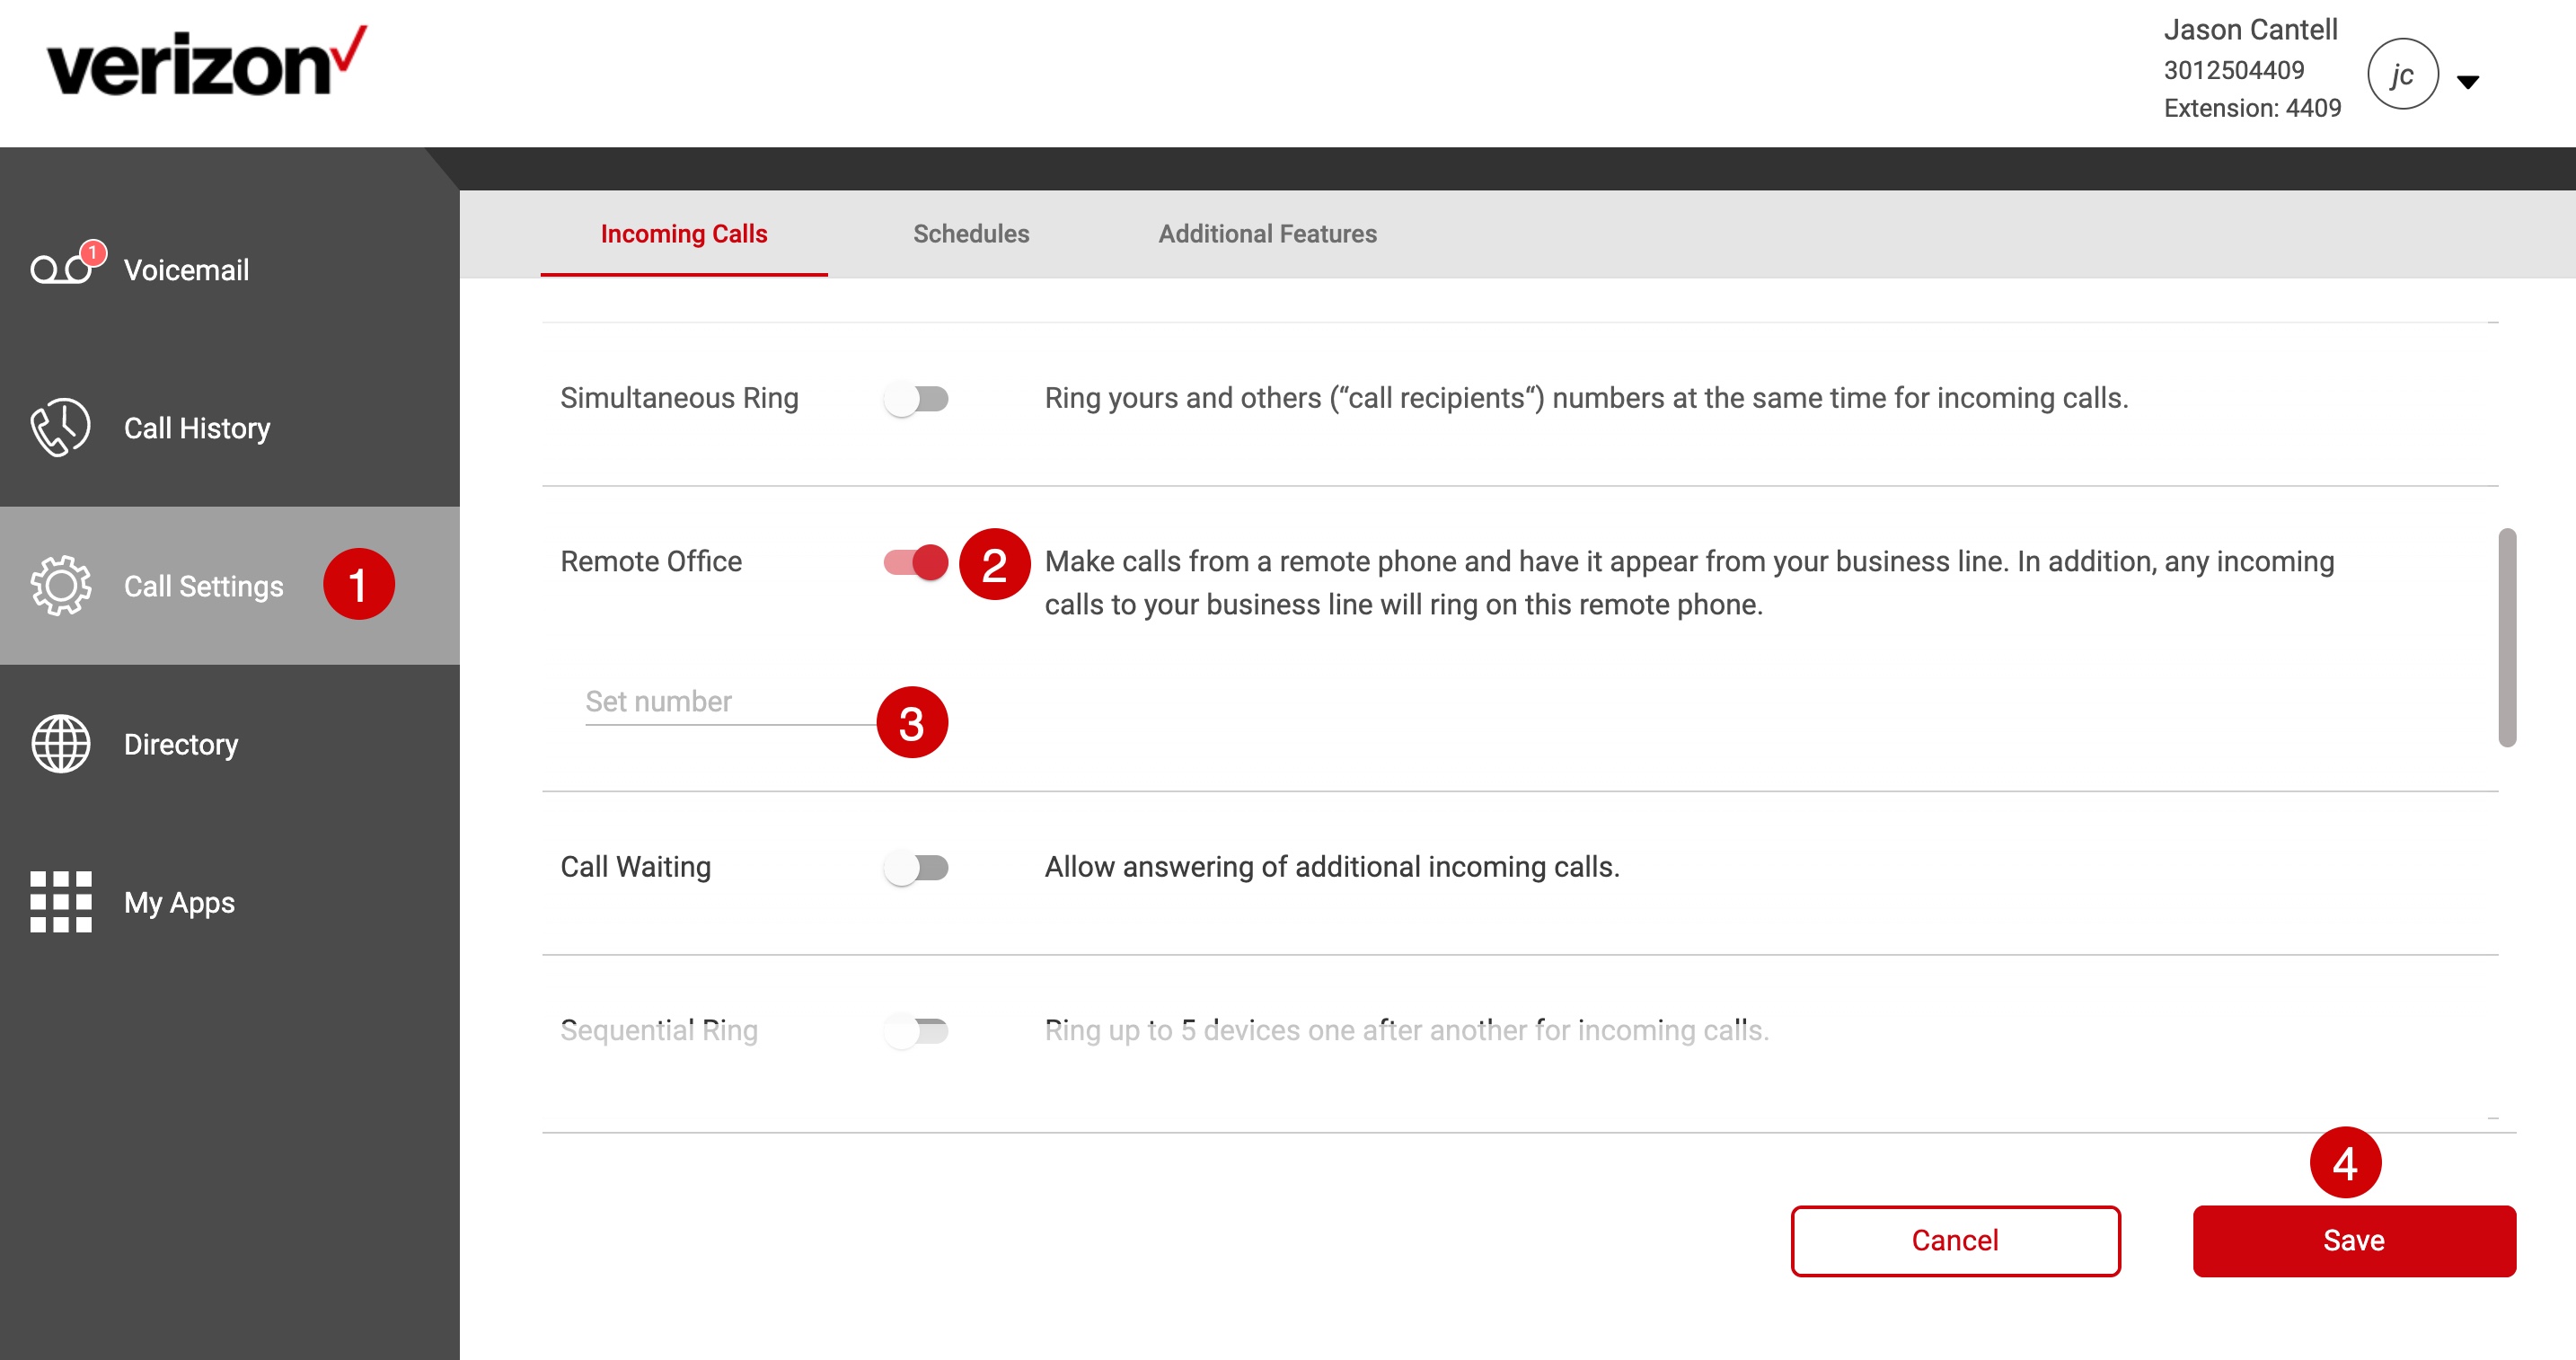Toggle the Sequential Ring switch
The width and height of the screenshot is (2576, 1360).
click(916, 1030)
